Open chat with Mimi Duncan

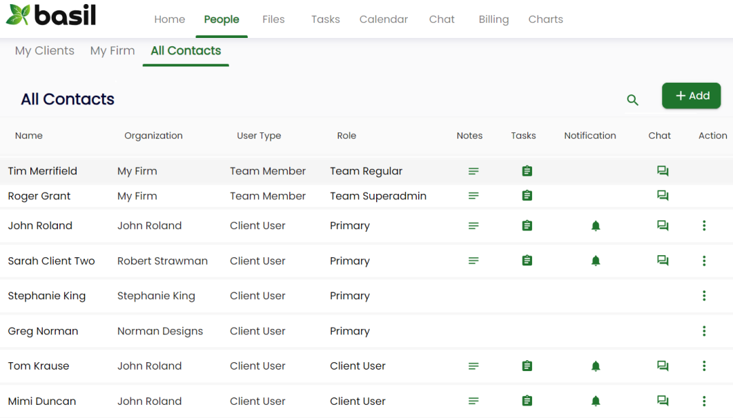click(663, 401)
